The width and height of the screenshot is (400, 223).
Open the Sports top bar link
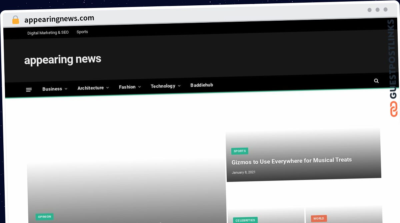tap(82, 32)
